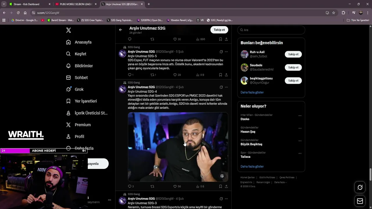Follow Saudade account
Screen dimensions: 372x209
pyautogui.click(x=293, y=67)
